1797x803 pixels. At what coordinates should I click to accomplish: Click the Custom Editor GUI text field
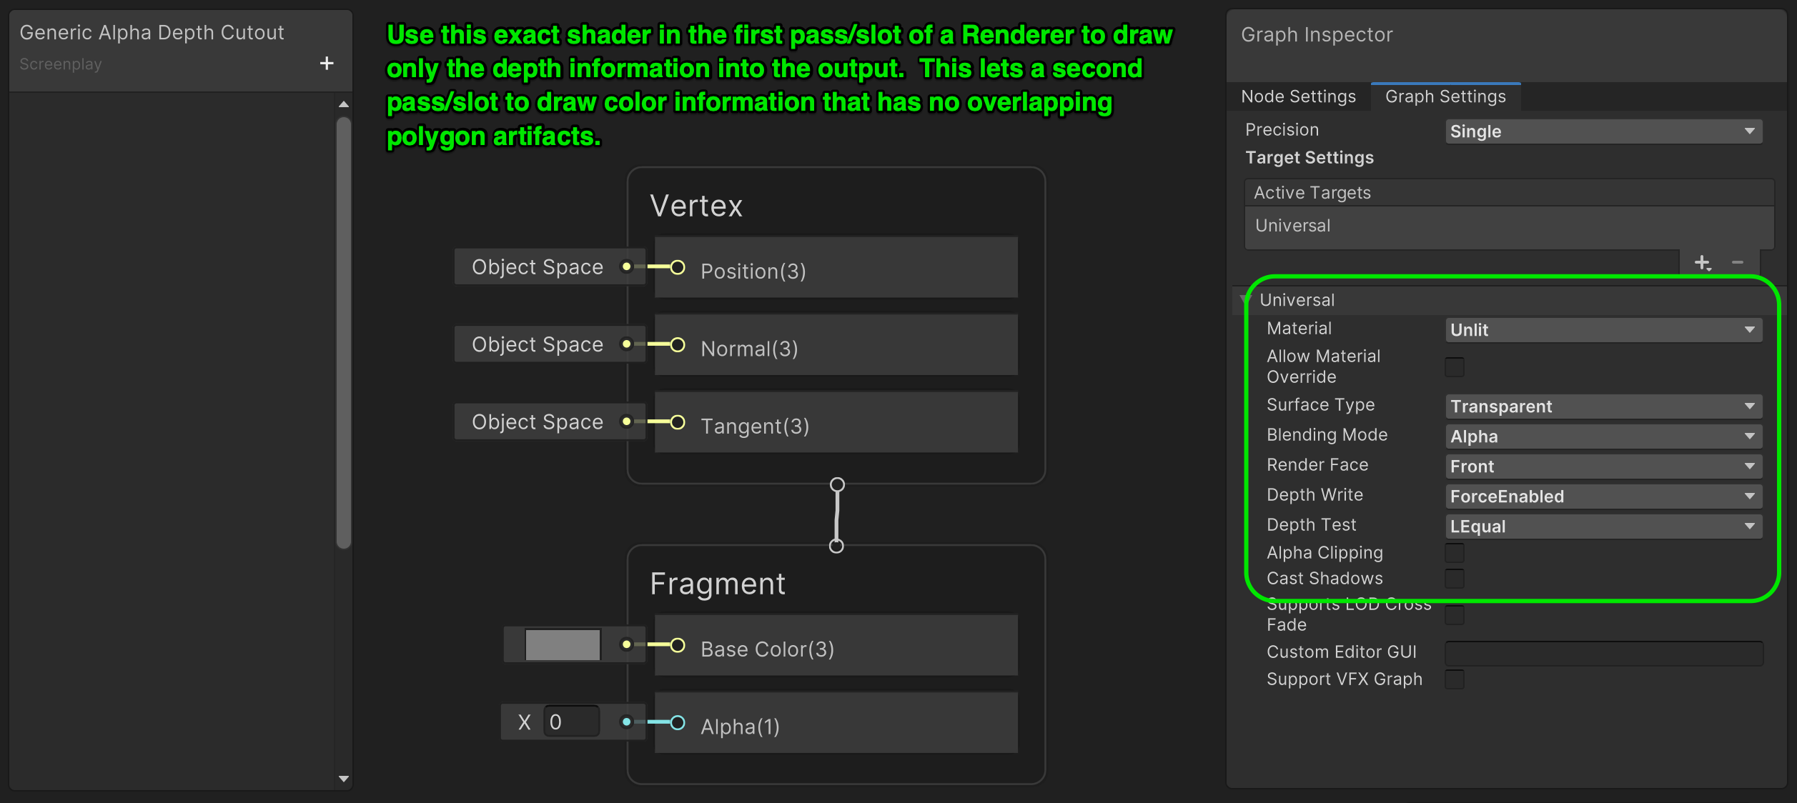(x=1603, y=653)
